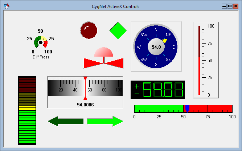Click the blue pointer on horizontal bar gauge
This screenshot has height=151, width=242.
click(x=187, y=109)
